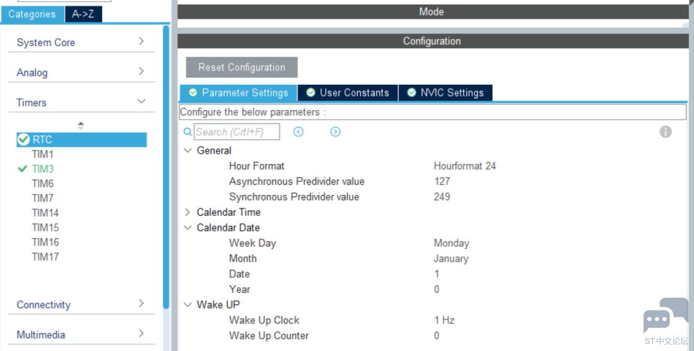
Task: Collapse the Wake UP group
Action: point(188,305)
